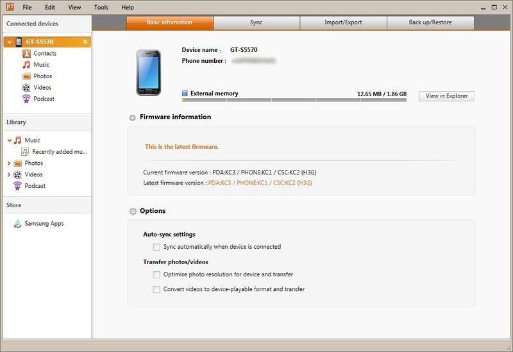
Task: Click the '12.65 MB / 1.86 GB' memory value
Action: [382, 94]
